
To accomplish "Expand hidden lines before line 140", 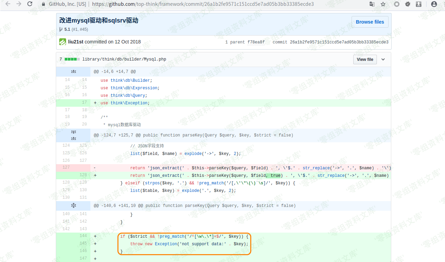I will pyautogui.click(x=73, y=206).
